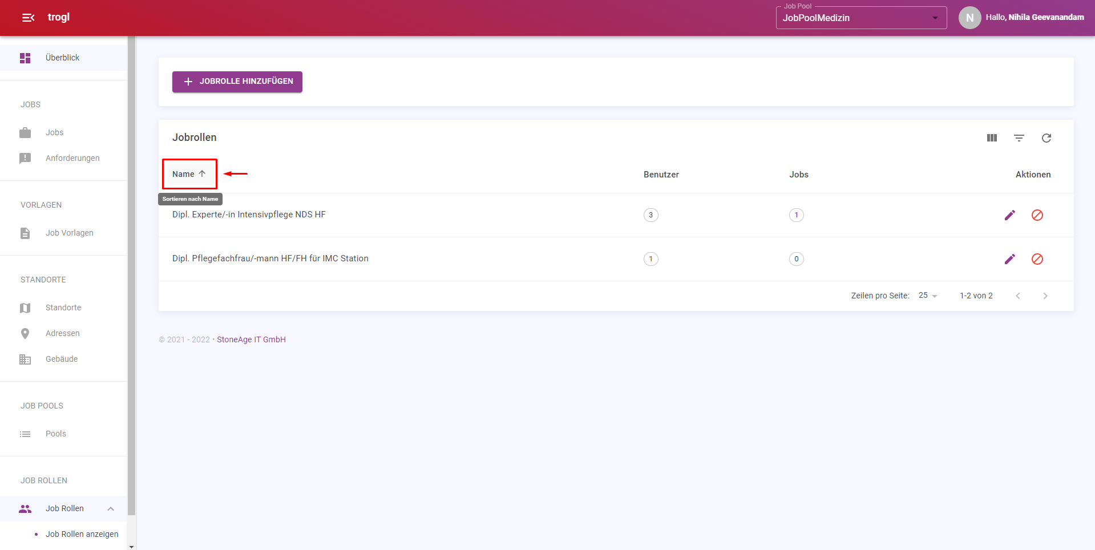This screenshot has width=1095, height=550.
Task: Click the Anforderungen feedback icon
Action: (x=25, y=158)
